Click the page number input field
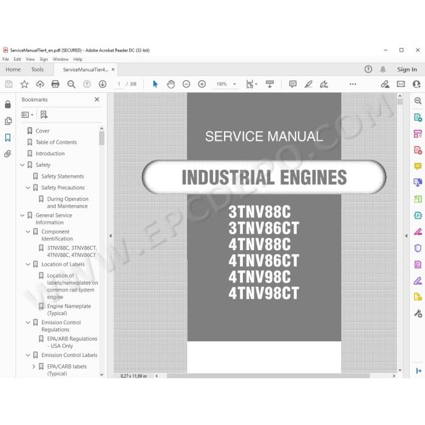Image resolution: width=425 pixels, height=425 pixels. coord(119,84)
